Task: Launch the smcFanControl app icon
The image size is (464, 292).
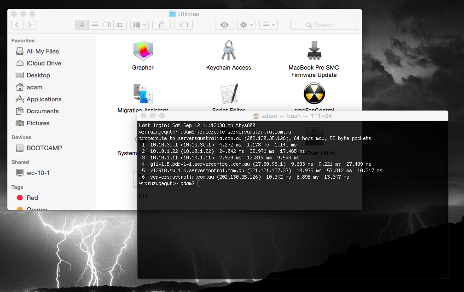Action: click(x=314, y=93)
